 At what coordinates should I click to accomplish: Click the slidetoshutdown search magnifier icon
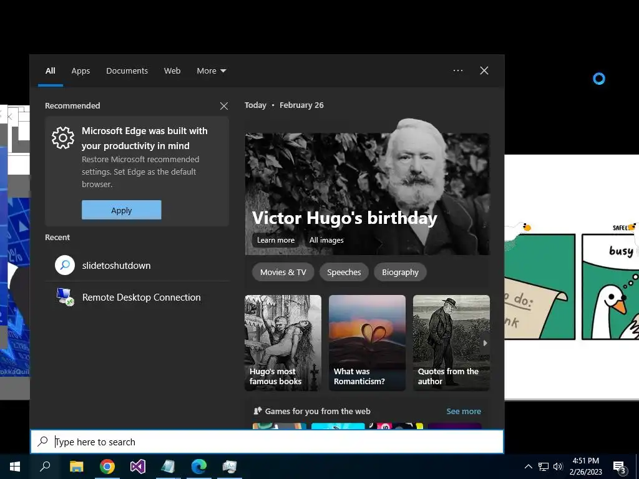click(65, 265)
